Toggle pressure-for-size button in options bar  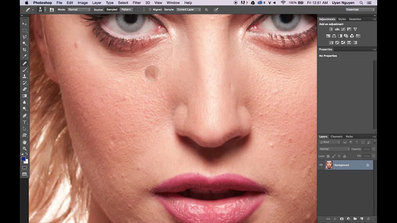coord(216,10)
